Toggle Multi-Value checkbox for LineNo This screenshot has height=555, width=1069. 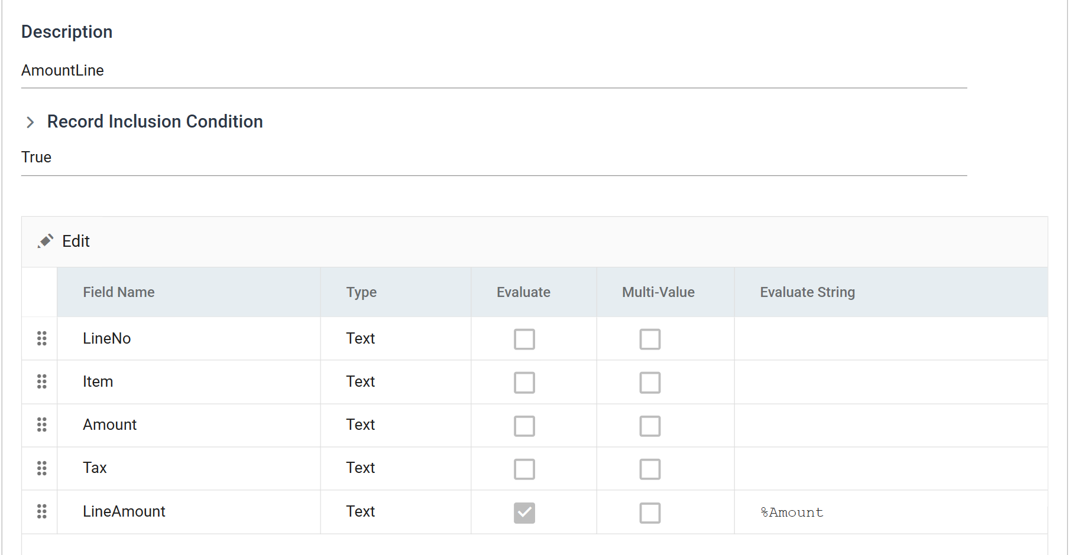(650, 339)
